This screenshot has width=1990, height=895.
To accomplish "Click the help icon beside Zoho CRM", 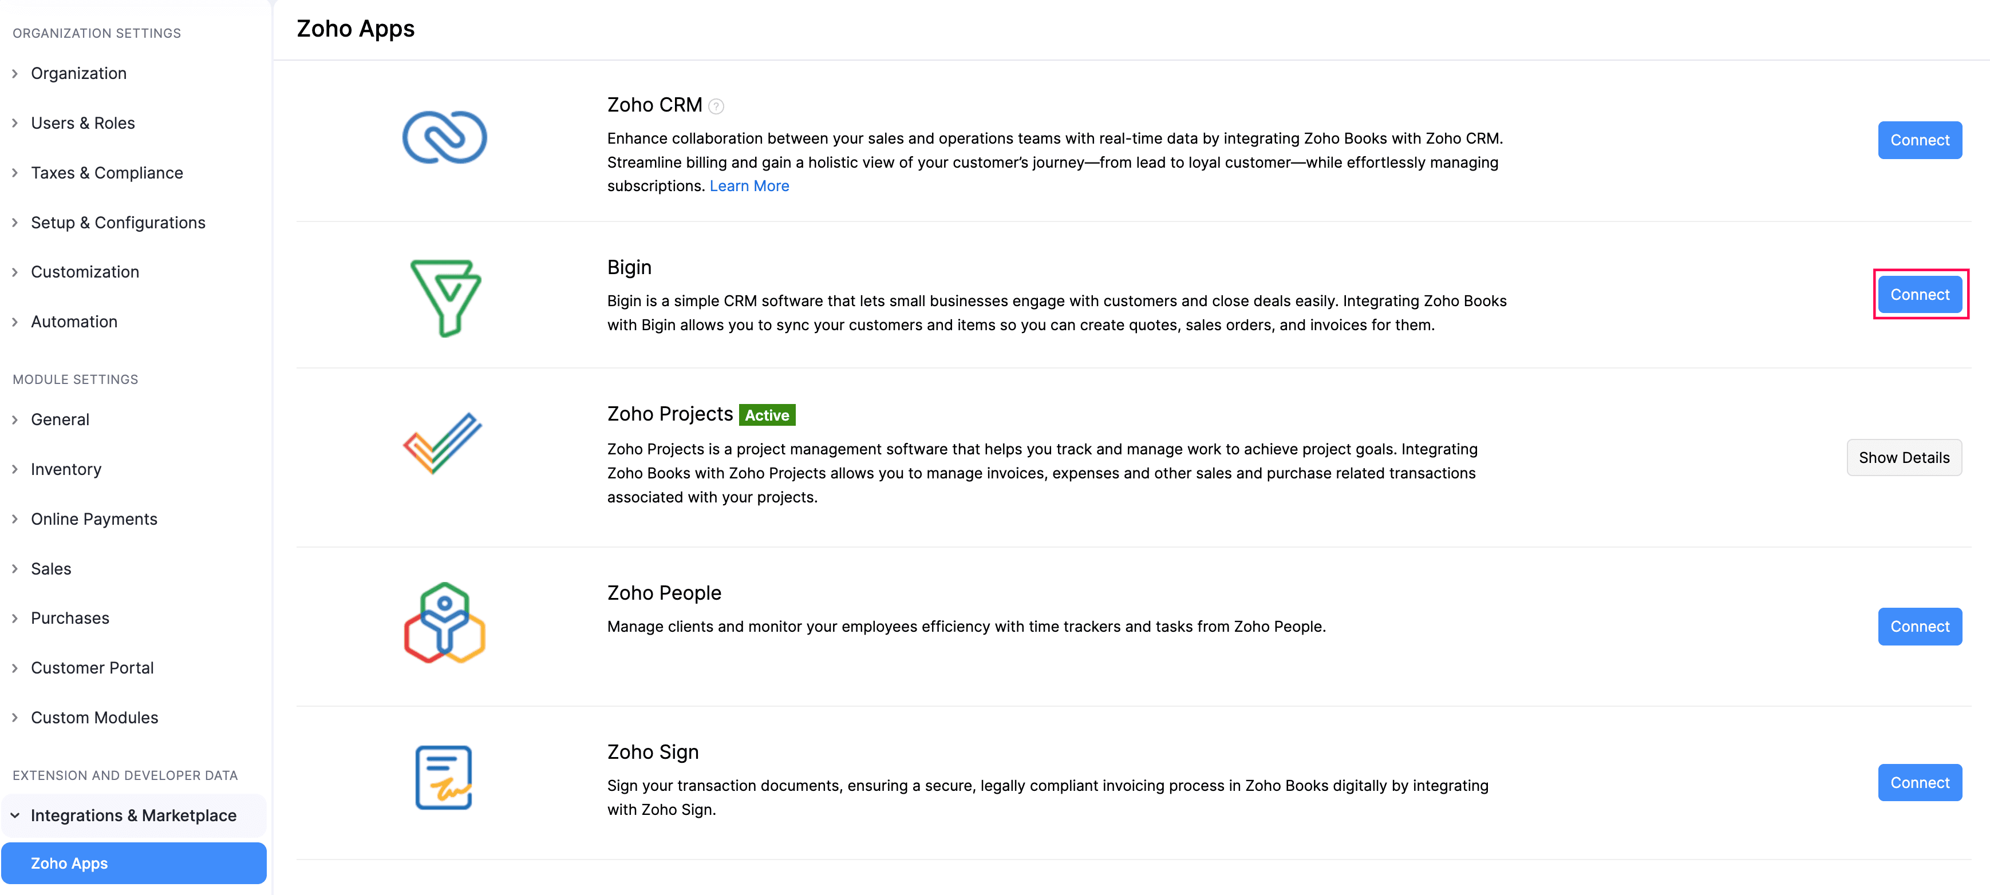I will click(716, 106).
